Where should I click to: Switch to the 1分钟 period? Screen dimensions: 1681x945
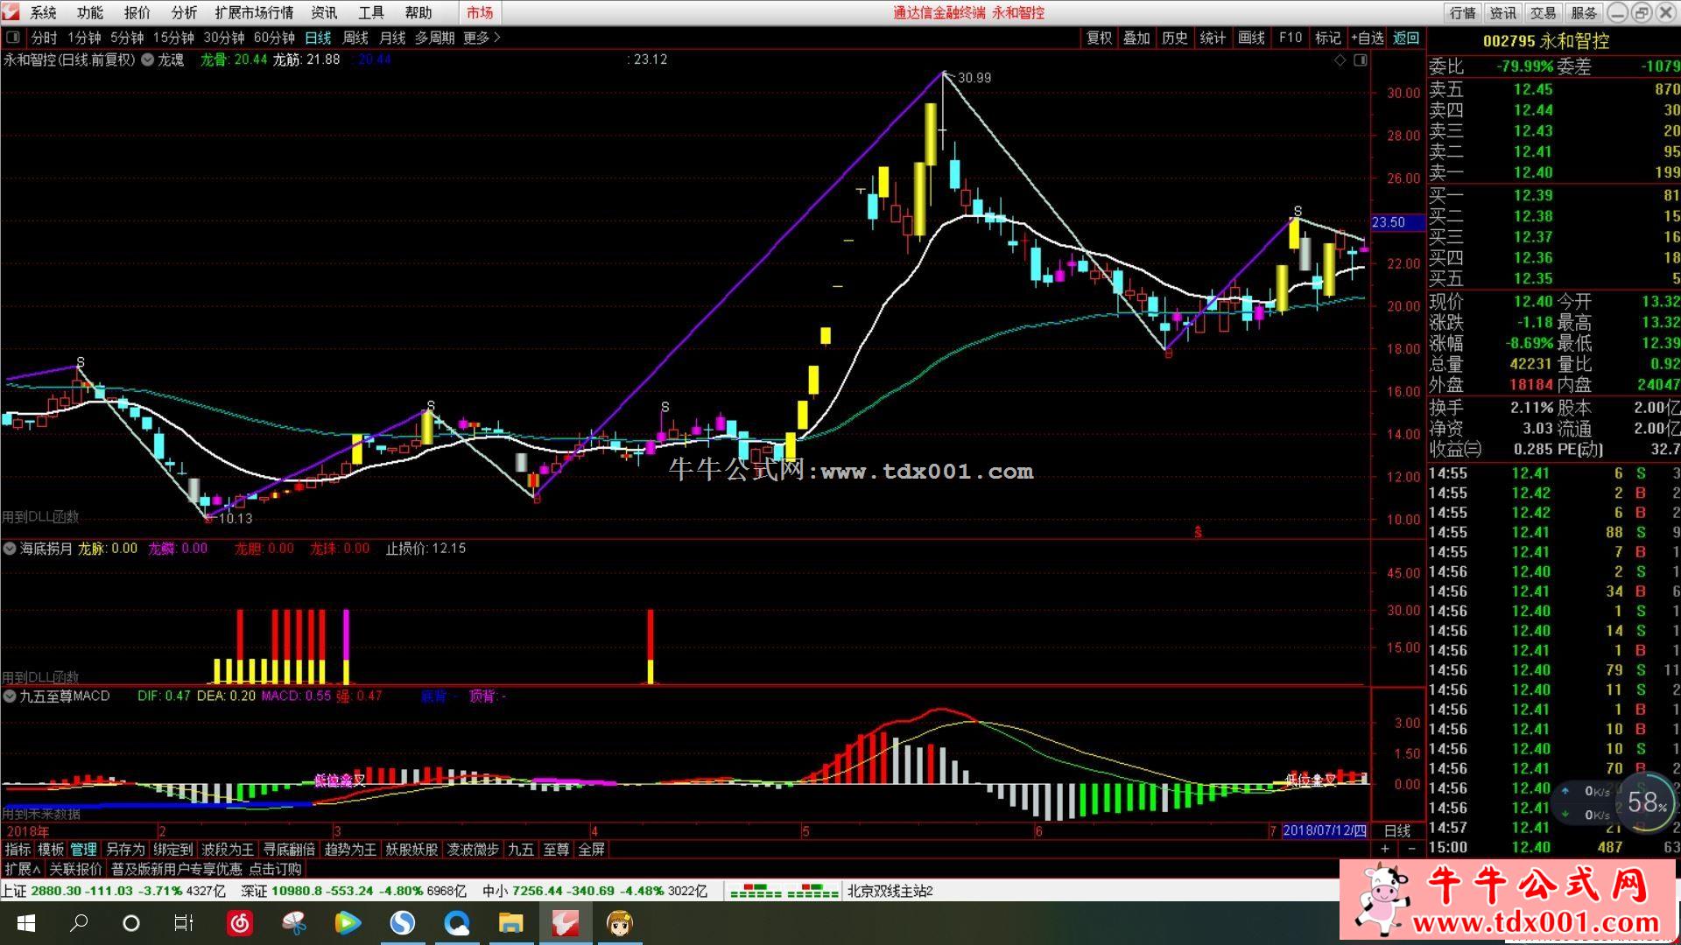84,38
